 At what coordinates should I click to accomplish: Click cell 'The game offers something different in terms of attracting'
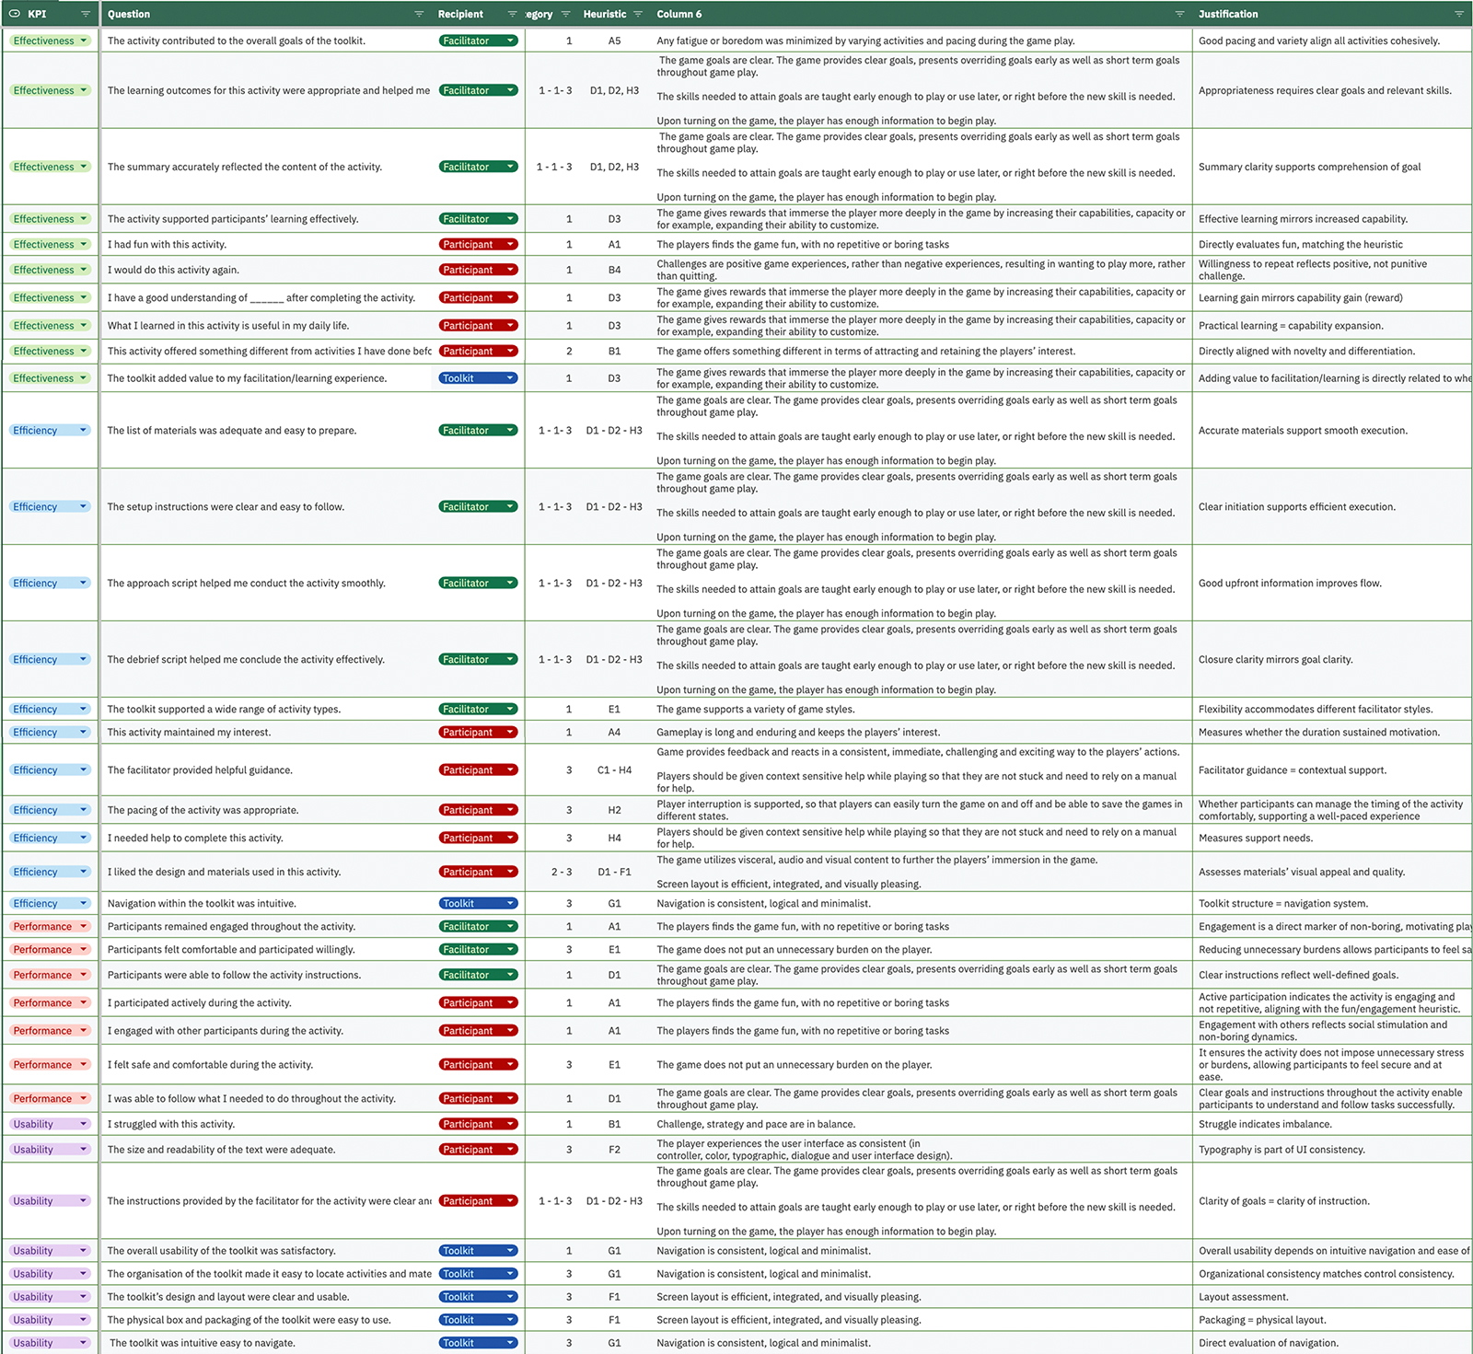point(865,352)
